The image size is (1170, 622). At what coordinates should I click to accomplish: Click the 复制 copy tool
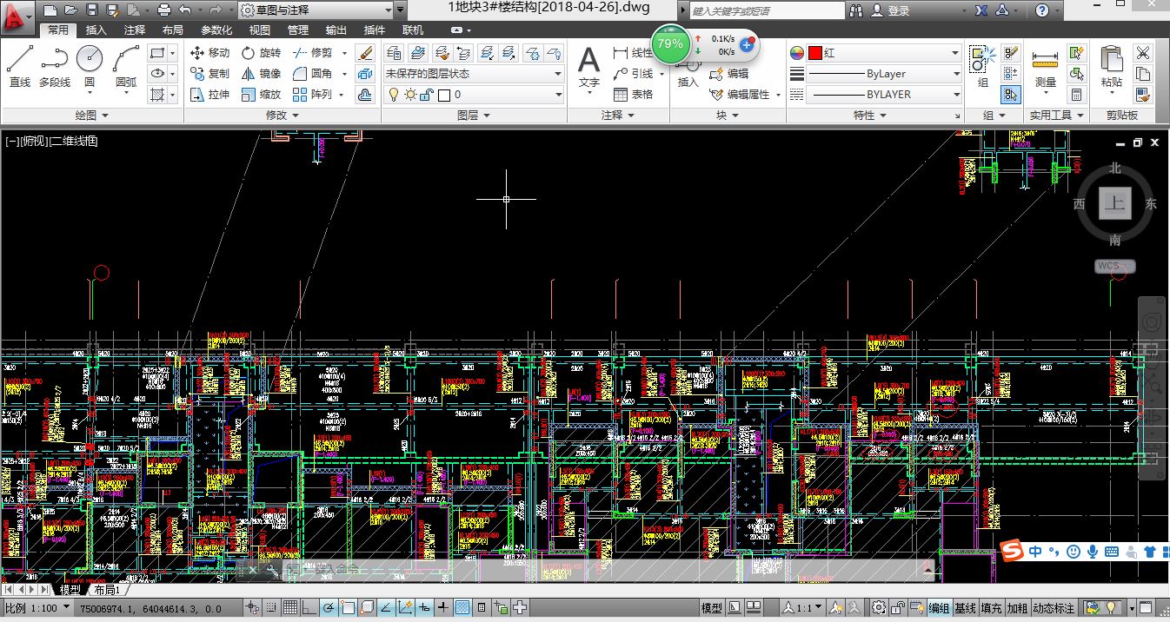pos(209,74)
